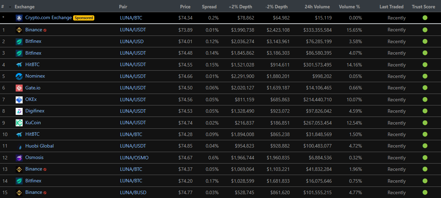Click the green trust score dot for KuCoin

click(x=425, y=122)
